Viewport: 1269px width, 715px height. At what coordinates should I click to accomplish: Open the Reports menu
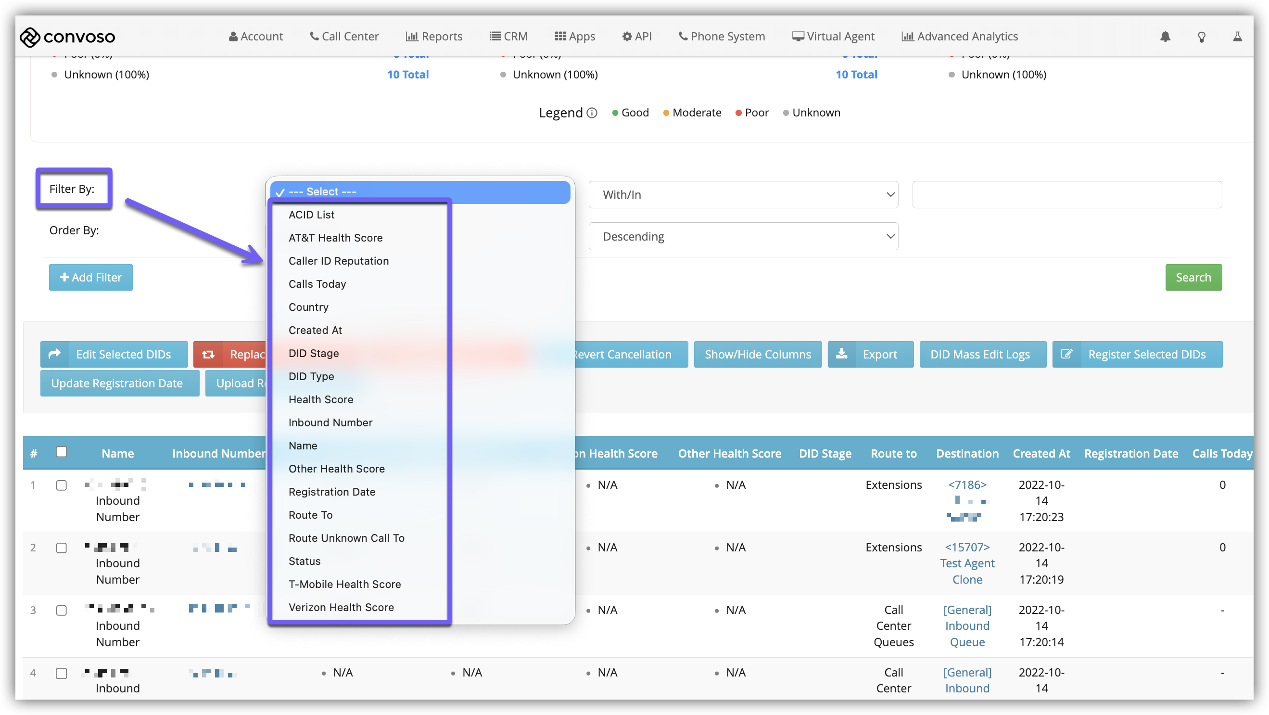(434, 37)
